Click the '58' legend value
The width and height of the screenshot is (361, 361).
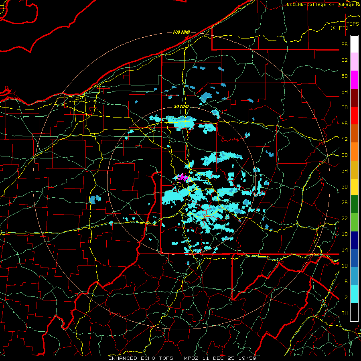345,76
